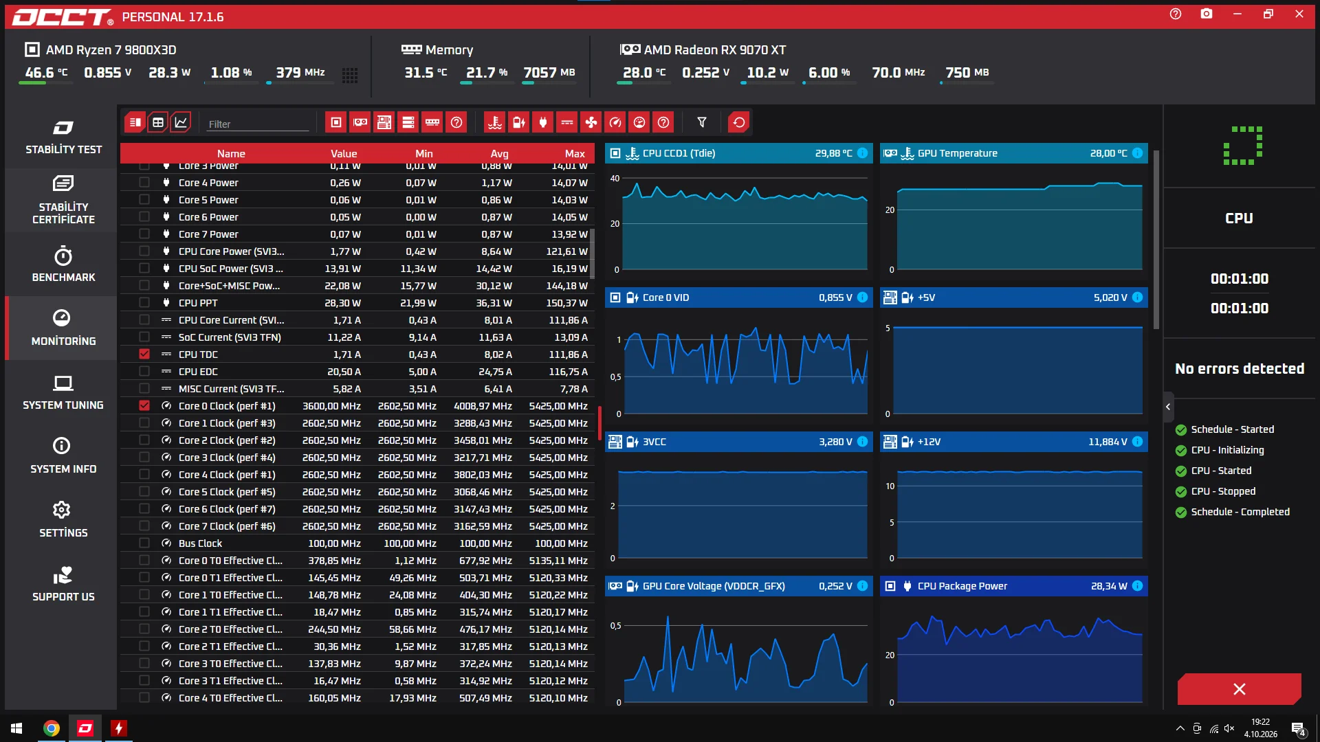Toggle the fan sensor type filter

(x=591, y=122)
